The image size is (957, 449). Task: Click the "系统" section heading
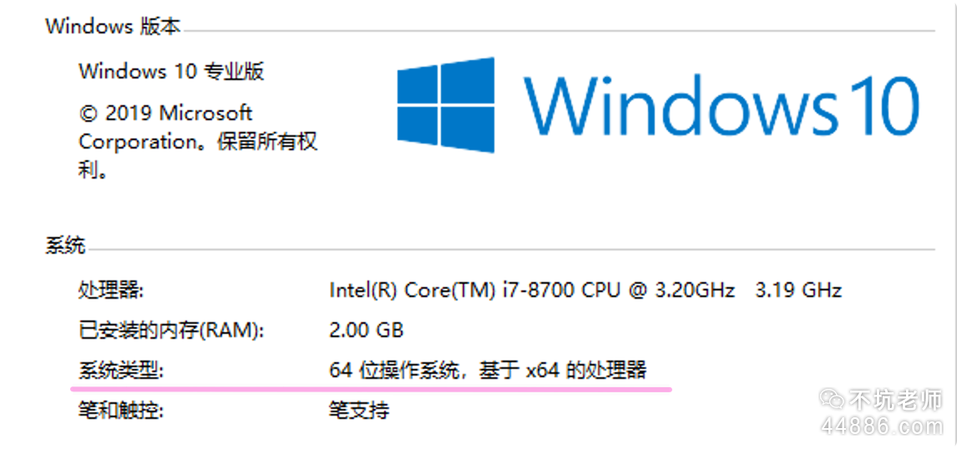tap(65, 246)
